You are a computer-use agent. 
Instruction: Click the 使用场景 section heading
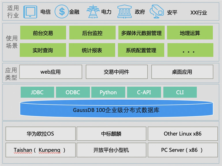pyautogui.click(x=12, y=42)
